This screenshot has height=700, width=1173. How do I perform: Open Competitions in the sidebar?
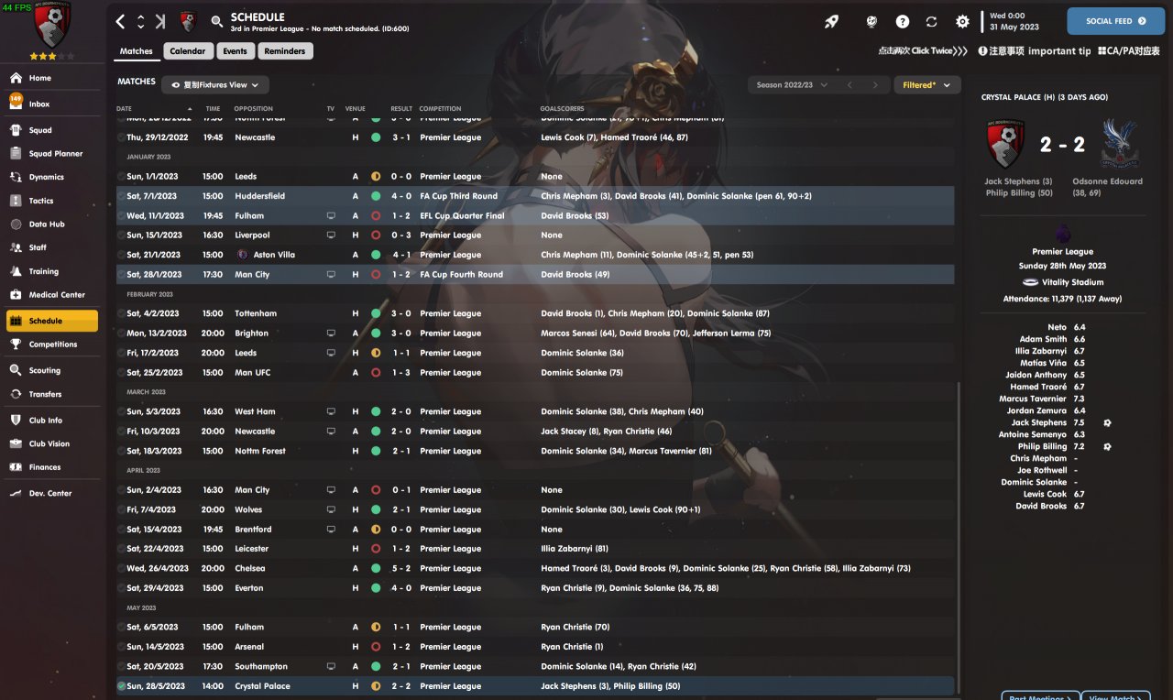[x=52, y=345]
